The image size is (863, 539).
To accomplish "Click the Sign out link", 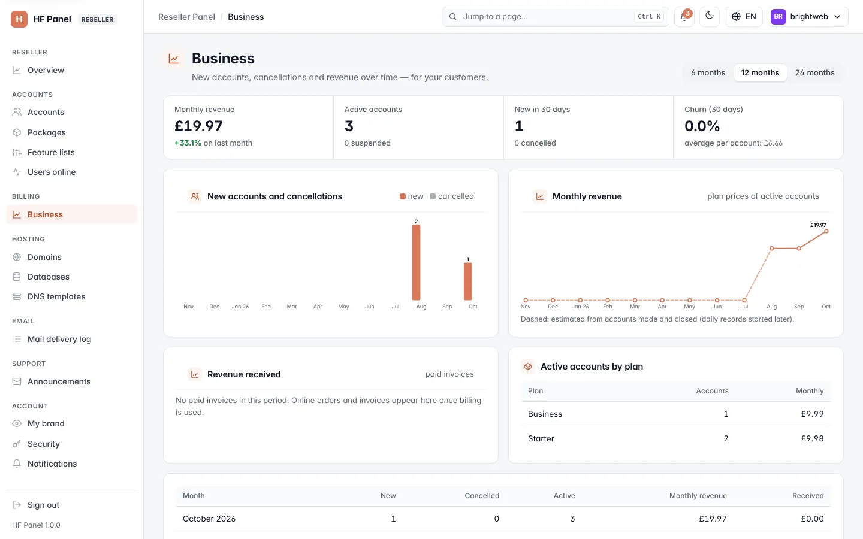I will (x=71, y=505).
